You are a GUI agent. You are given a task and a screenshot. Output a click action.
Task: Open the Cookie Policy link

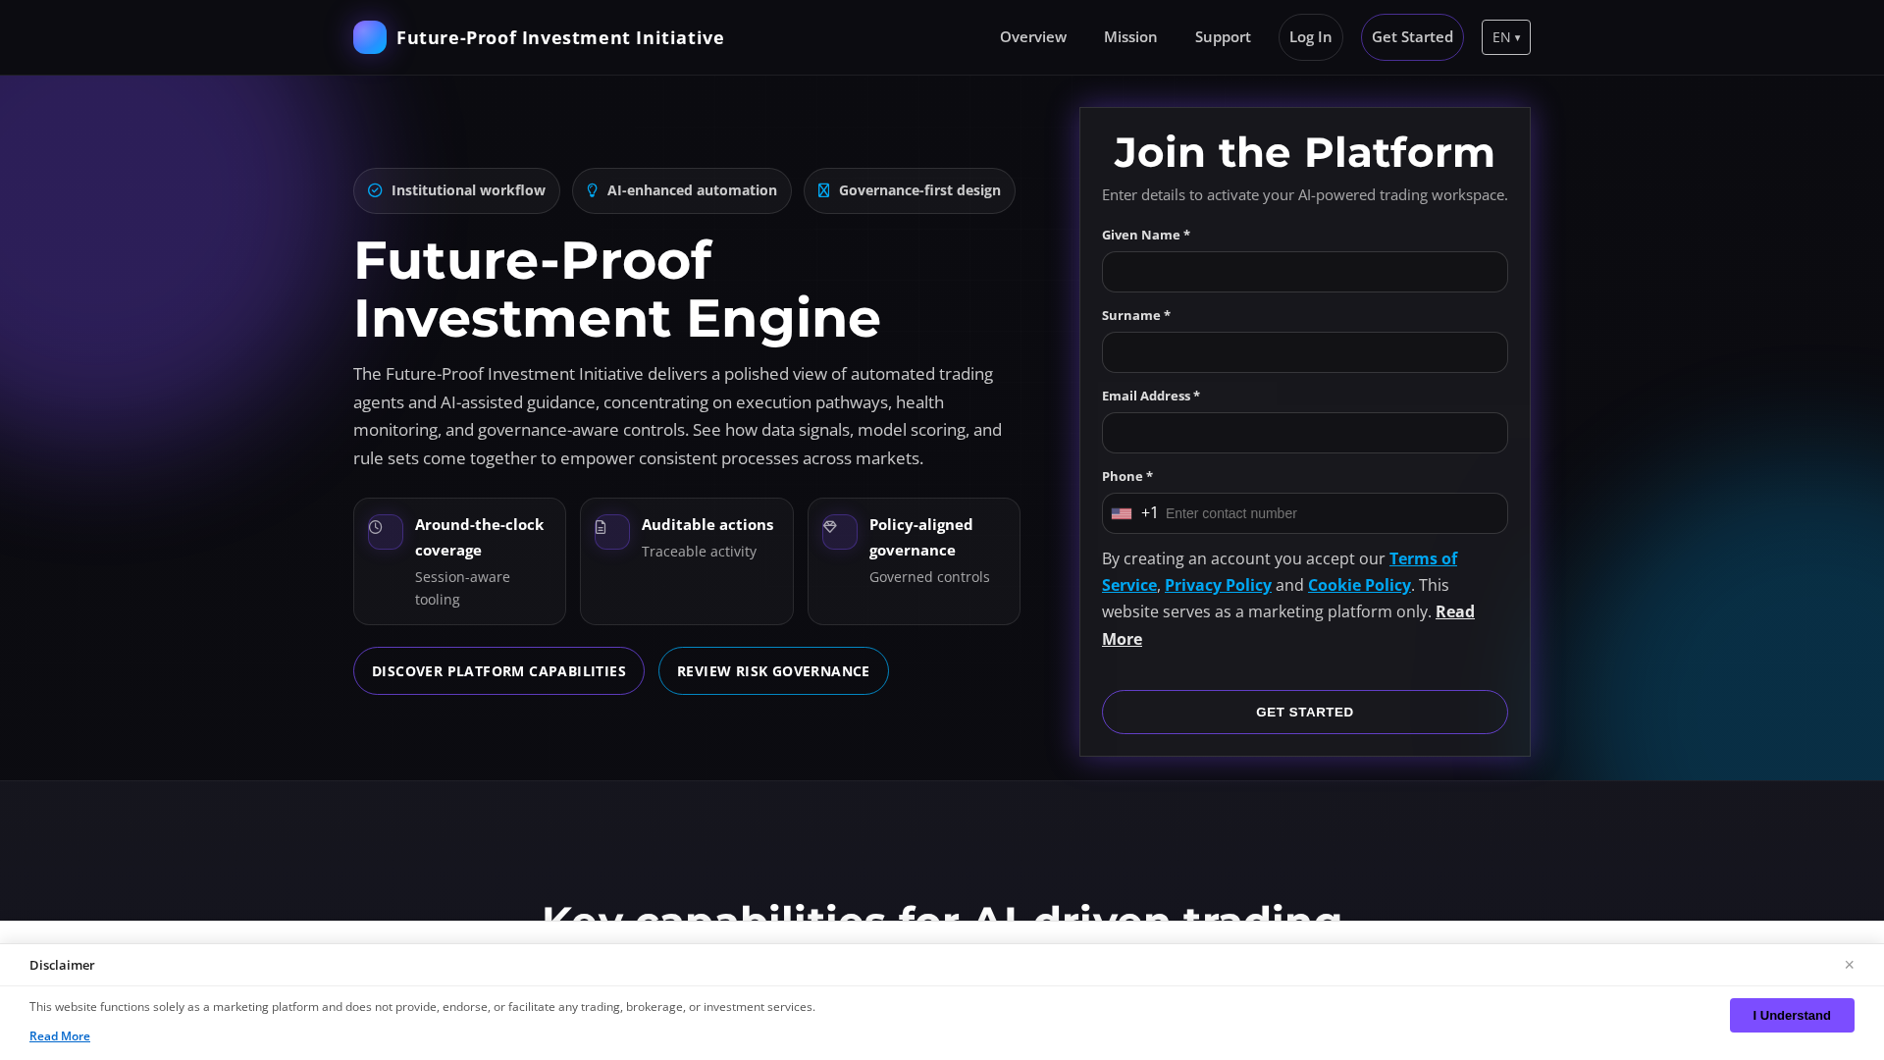(1359, 585)
